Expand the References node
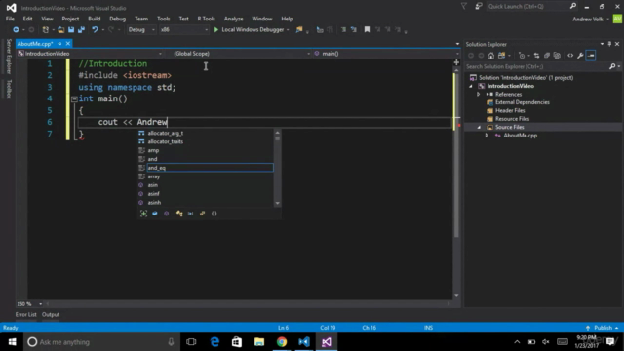This screenshot has height=351, width=624. pyautogui.click(x=479, y=95)
